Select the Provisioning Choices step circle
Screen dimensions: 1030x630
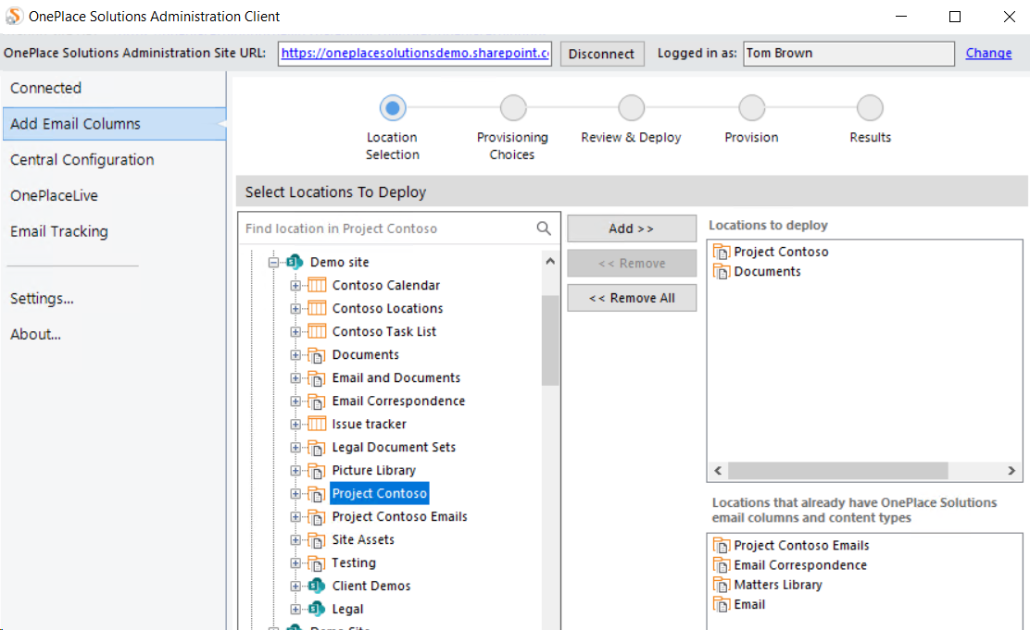tap(513, 107)
